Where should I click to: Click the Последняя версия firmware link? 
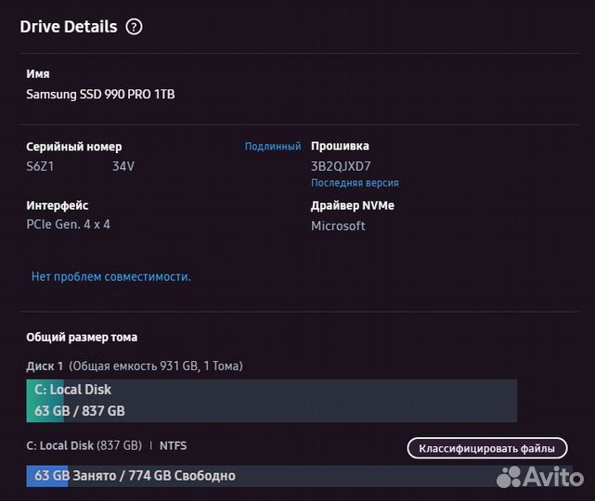click(355, 183)
